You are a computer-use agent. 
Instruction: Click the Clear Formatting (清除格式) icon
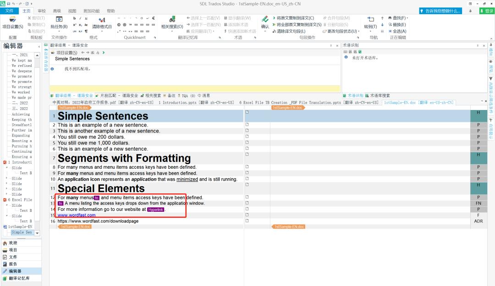click(102, 22)
